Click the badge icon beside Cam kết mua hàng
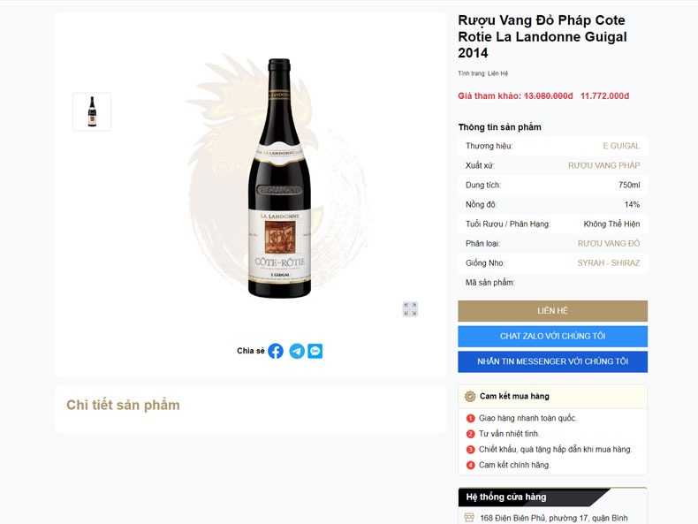The image size is (698, 524). [x=470, y=396]
